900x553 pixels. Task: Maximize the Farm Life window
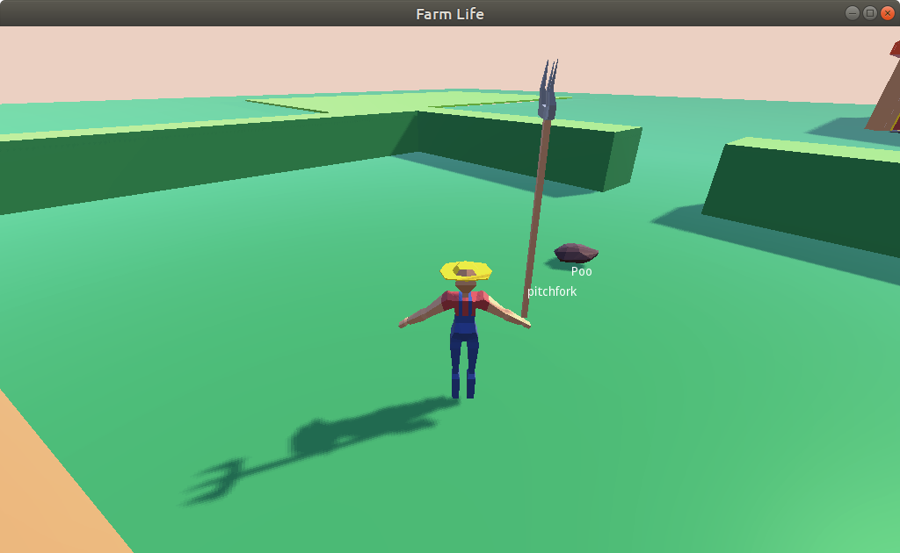click(869, 13)
